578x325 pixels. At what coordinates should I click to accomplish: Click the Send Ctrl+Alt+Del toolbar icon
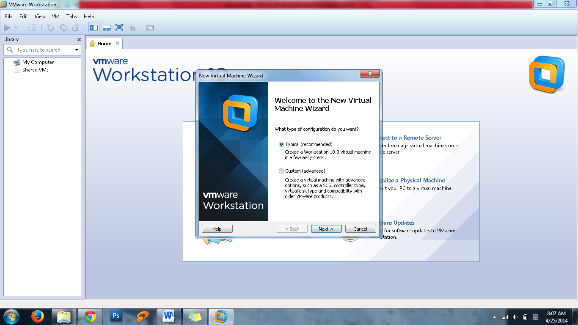click(x=32, y=28)
